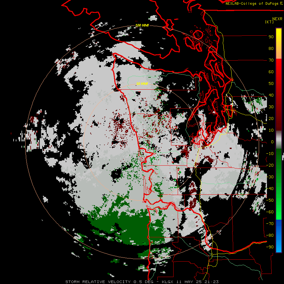Click the 11 MAY 25 date text

(x=189, y=282)
